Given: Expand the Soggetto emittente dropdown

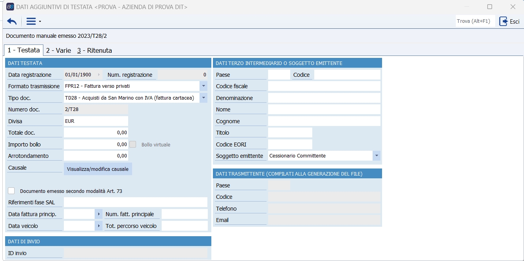Looking at the screenshot, I should click(377, 156).
